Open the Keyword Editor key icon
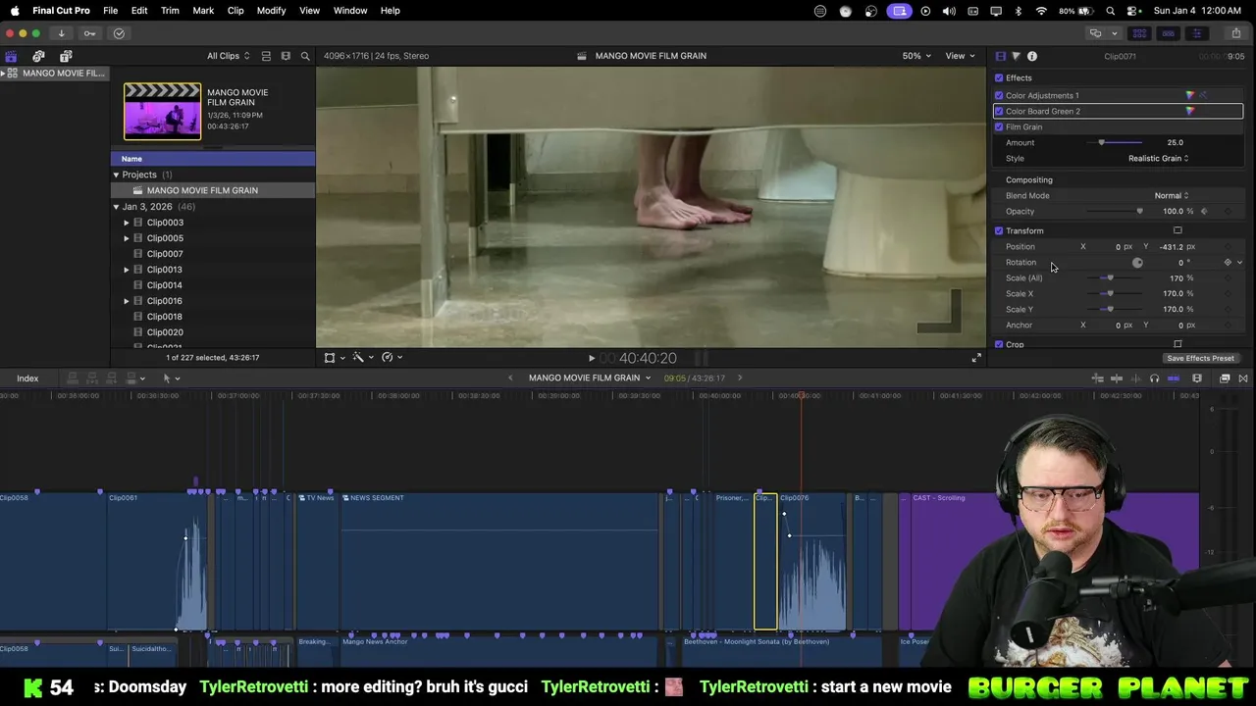Image resolution: width=1256 pixels, height=706 pixels. [x=89, y=33]
